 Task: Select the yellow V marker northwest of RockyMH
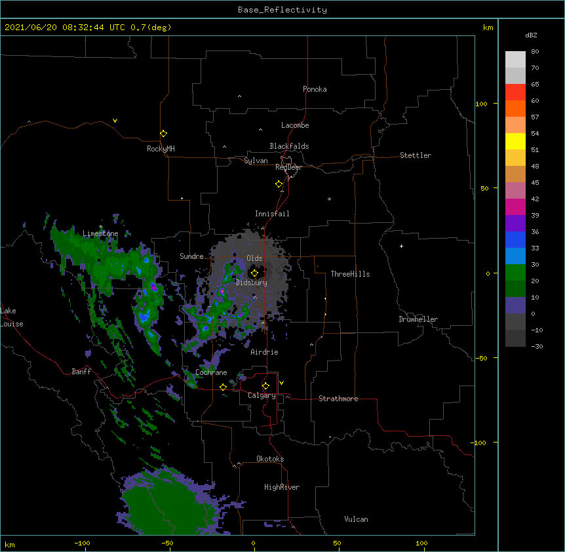click(115, 121)
